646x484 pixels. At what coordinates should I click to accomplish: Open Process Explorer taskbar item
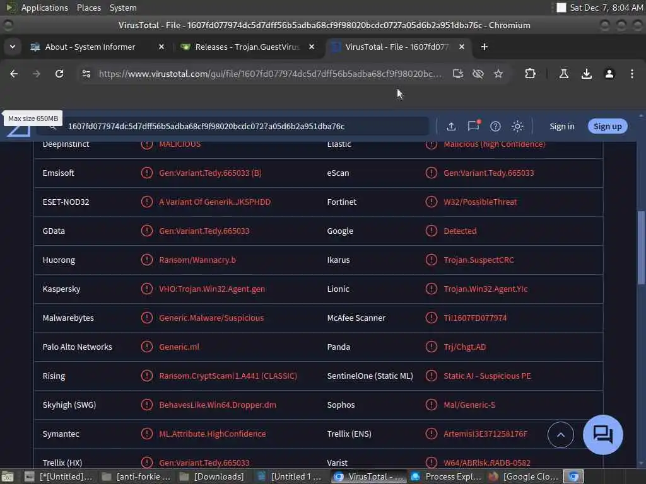click(x=447, y=476)
